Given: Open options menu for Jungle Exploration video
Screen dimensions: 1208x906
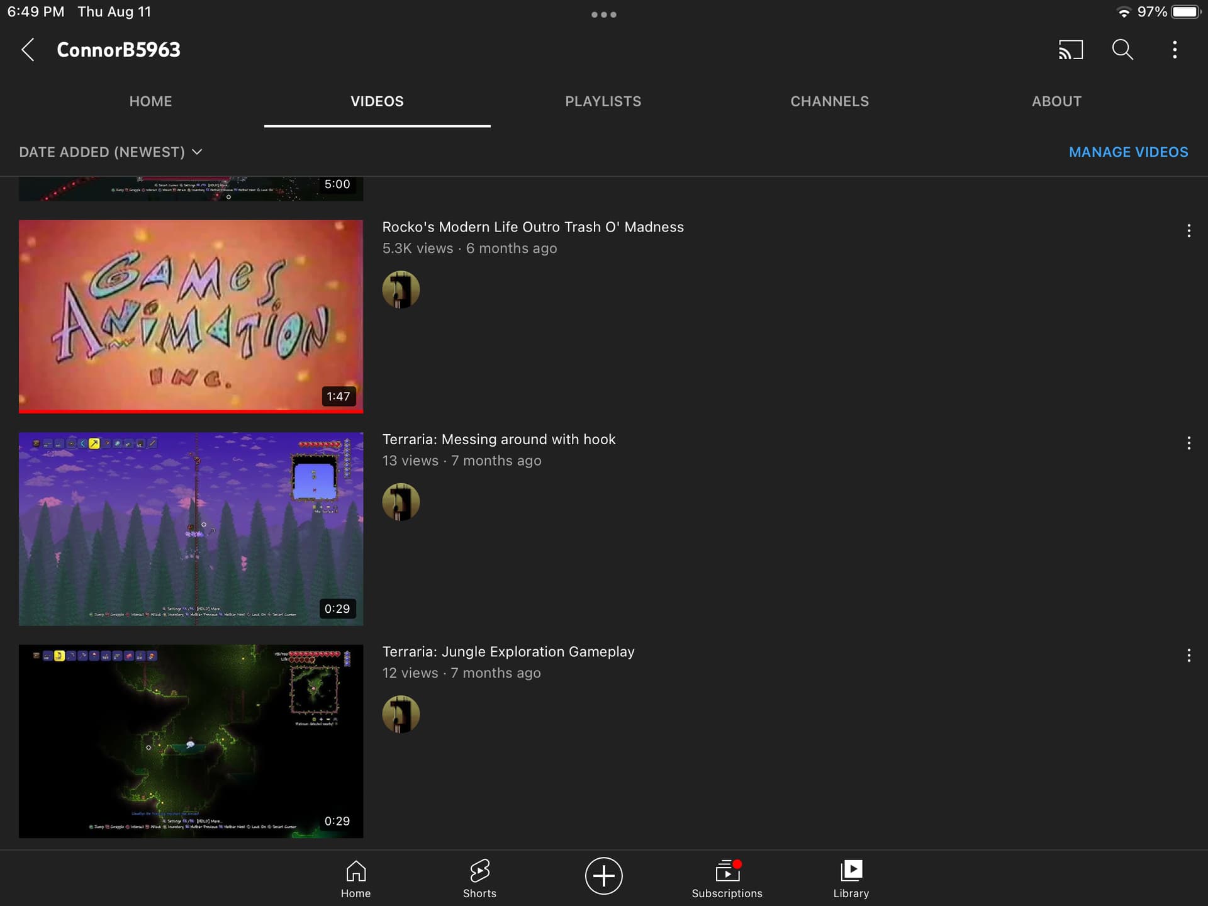Looking at the screenshot, I should [1188, 656].
